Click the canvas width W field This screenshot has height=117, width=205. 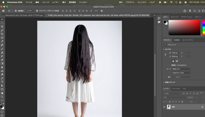point(175,53)
